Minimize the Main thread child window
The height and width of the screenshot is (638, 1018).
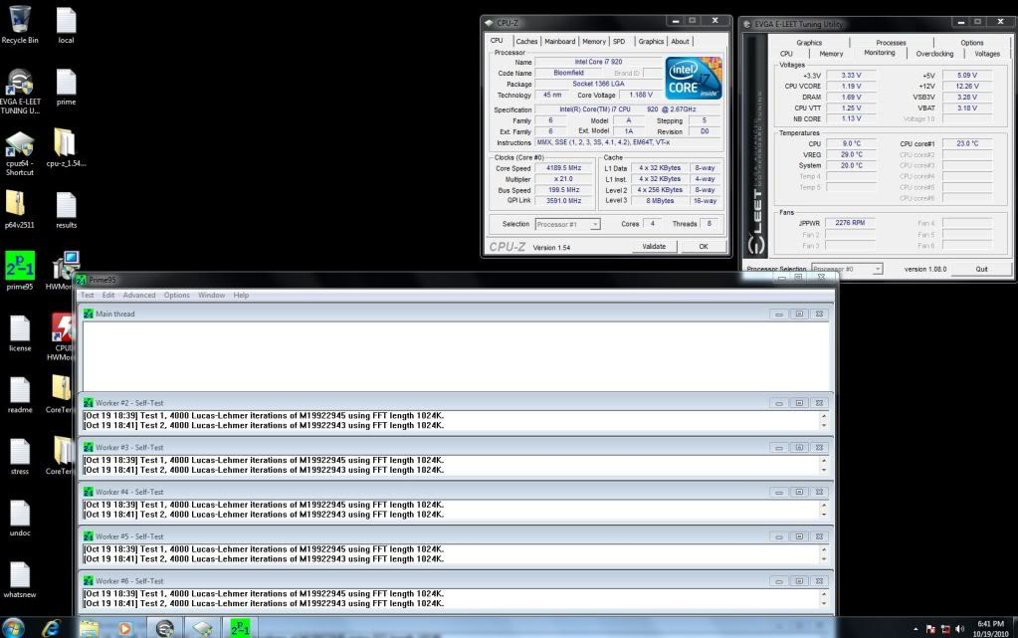coord(778,315)
